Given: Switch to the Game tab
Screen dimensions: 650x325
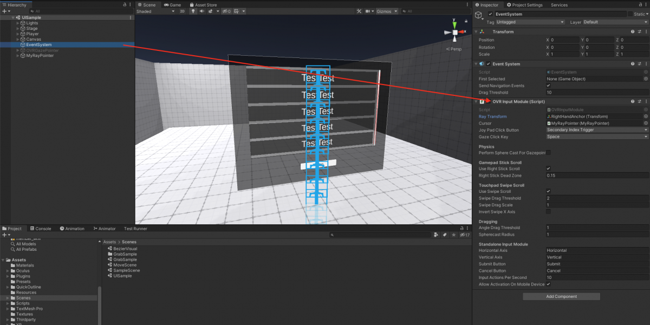Looking at the screenshot, I should (x=173, y=4).
